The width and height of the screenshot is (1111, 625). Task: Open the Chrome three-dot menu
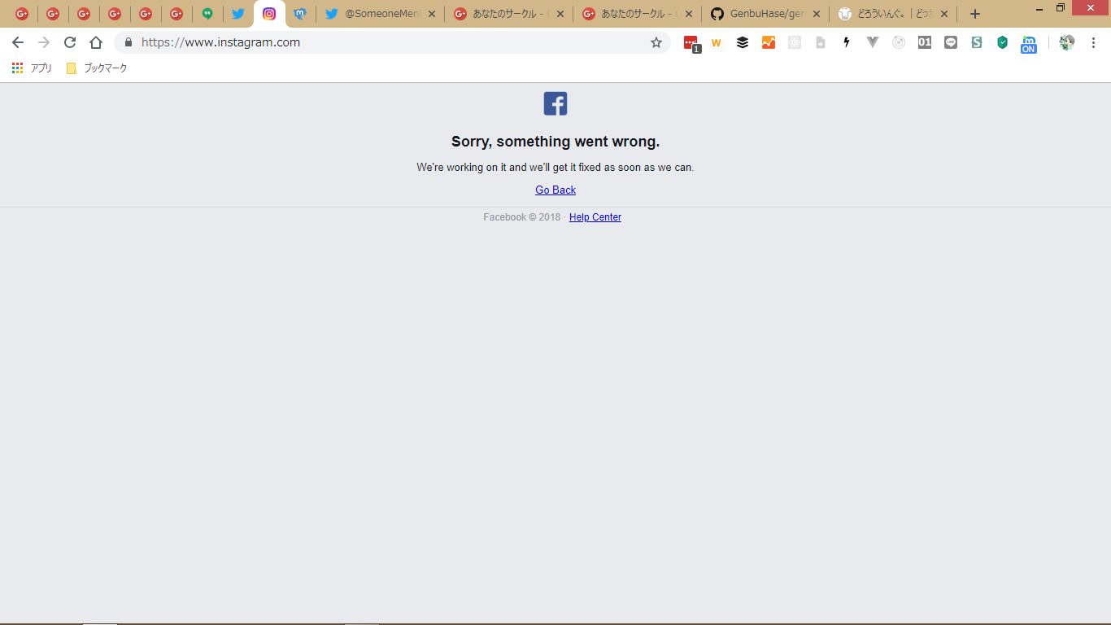point(1093,42)
